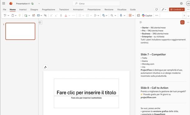Click the slide designer icon
This screenshot has height=115, width=190.
pyautogui.click(x=34, y=15)
